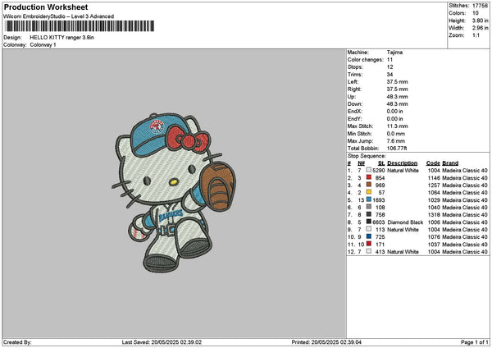
Task: Click the gray swatch for code 1040
Action: coord(369,207)
